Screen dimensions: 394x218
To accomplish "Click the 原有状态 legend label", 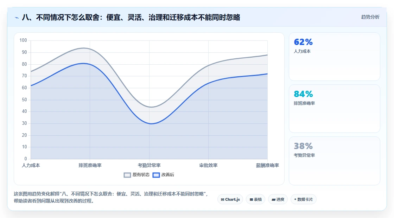I will 141,175.
